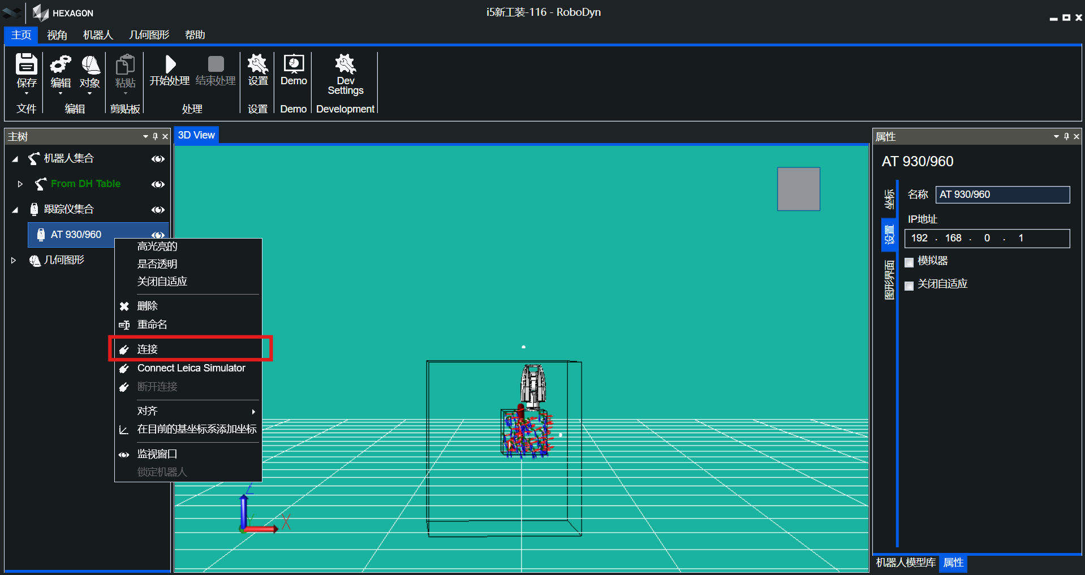Open the Settings wrench-gear icon
Viewport: 1085px width, 575px height.
coord(257,64)
